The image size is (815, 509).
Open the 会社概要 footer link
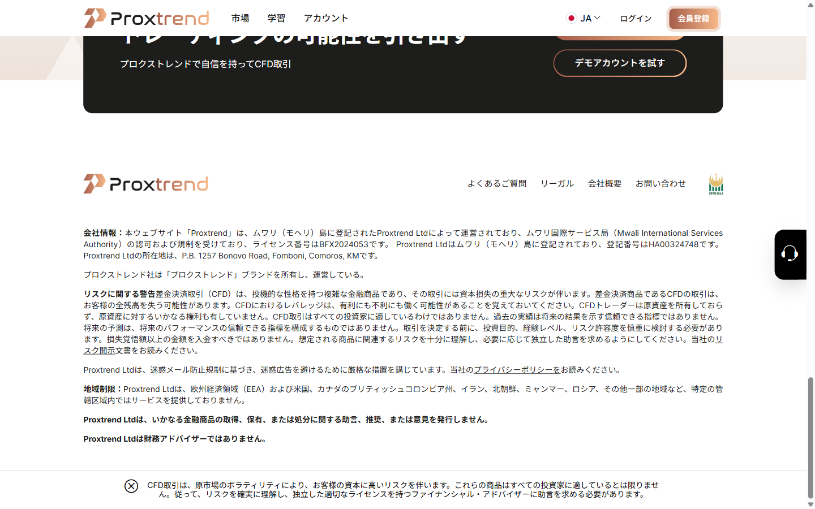tap(604, 184)
